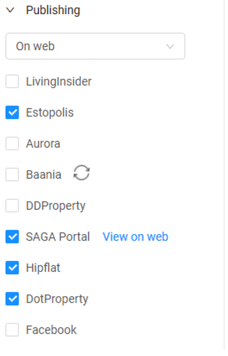Open the View on web link

[x=135, y=237]
